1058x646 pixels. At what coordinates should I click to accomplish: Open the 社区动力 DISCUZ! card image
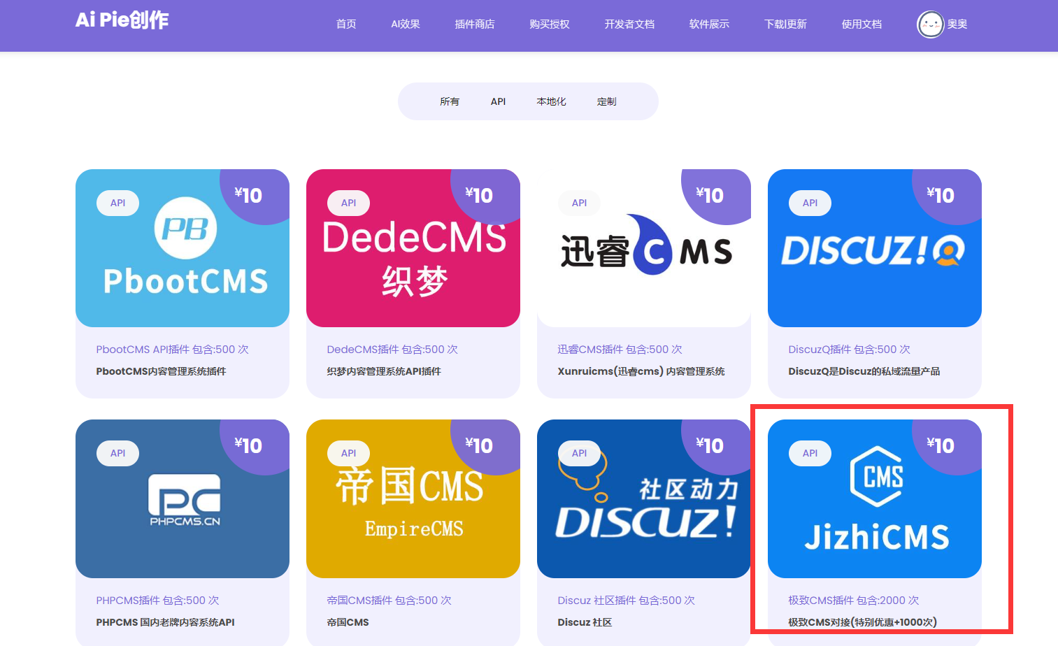644,498
